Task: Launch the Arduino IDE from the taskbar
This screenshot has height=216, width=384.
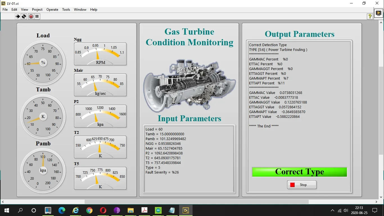Action: [158, 210]
